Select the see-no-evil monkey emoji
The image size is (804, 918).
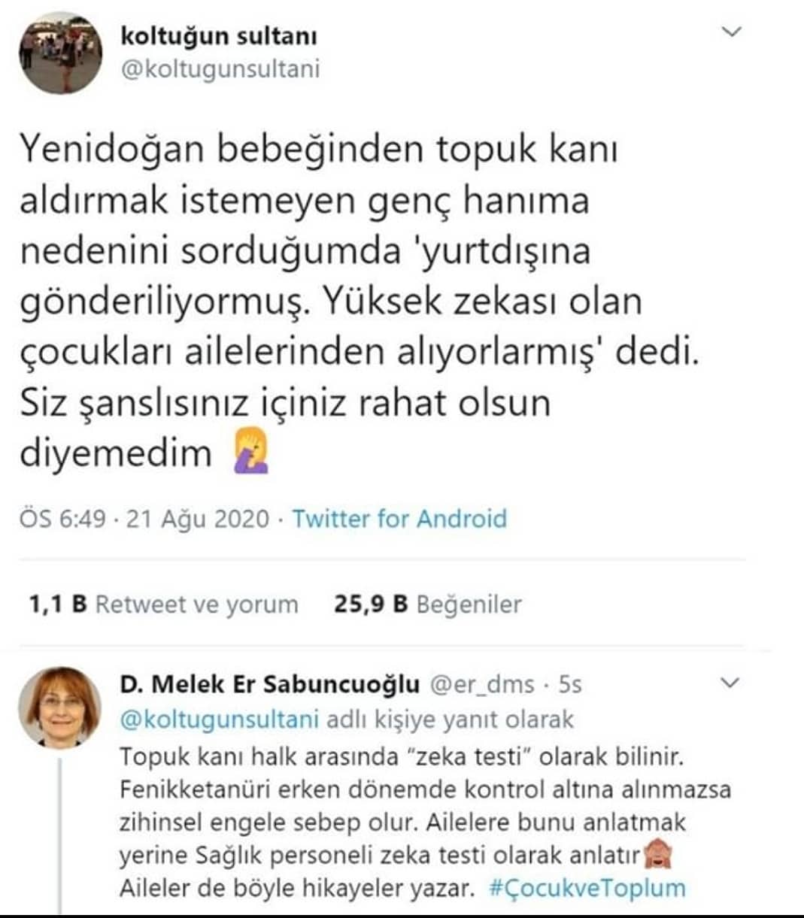pyautogui.click(x=658, y=854)
